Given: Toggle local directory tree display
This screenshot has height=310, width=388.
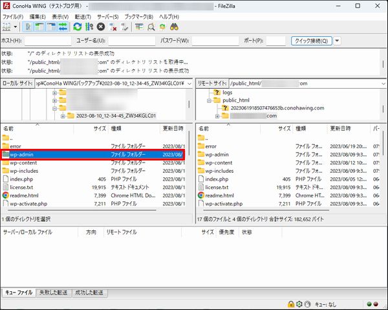Looking at the screenshot, I should click(x=39, y=27).
